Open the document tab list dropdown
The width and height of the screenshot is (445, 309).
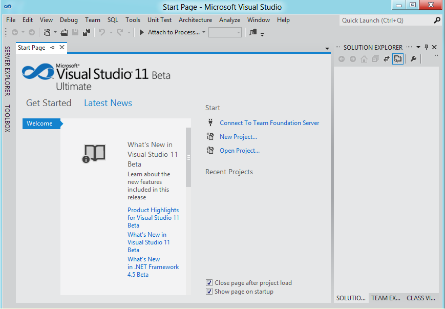(327, 49)
